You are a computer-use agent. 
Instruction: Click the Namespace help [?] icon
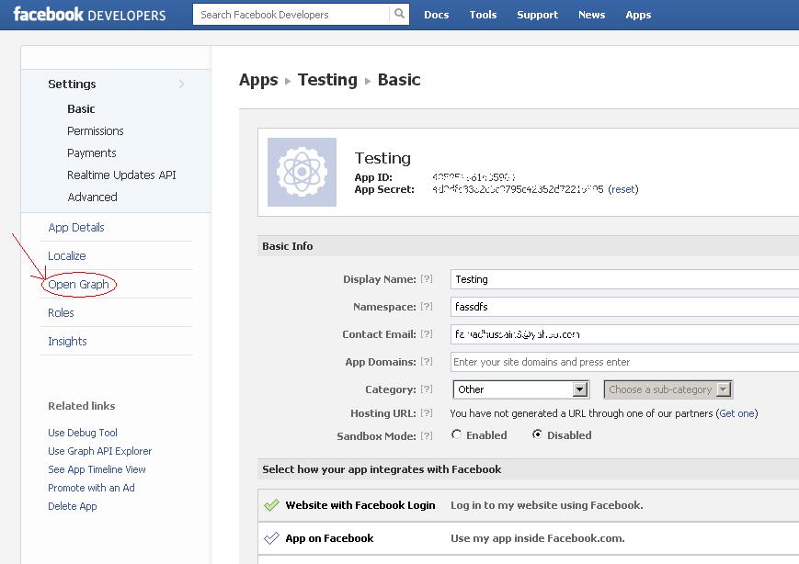pyautogui.click(x=427, y=307)
